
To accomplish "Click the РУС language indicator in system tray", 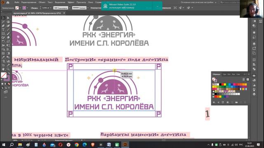I will 241,144.
